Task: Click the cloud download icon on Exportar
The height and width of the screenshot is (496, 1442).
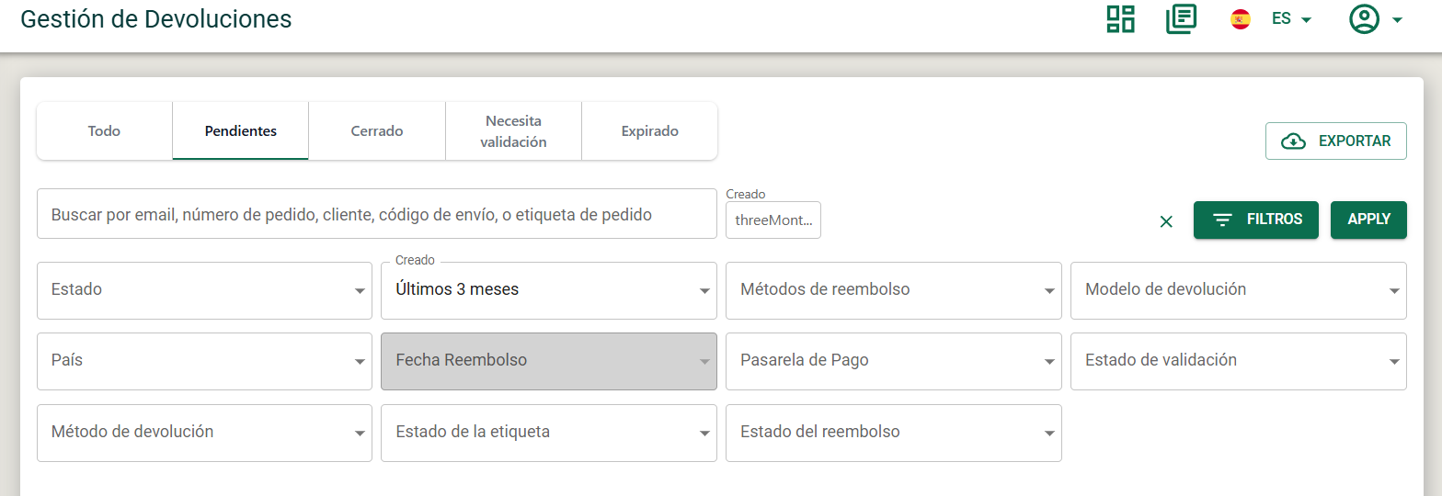Action: [1294, 141]
